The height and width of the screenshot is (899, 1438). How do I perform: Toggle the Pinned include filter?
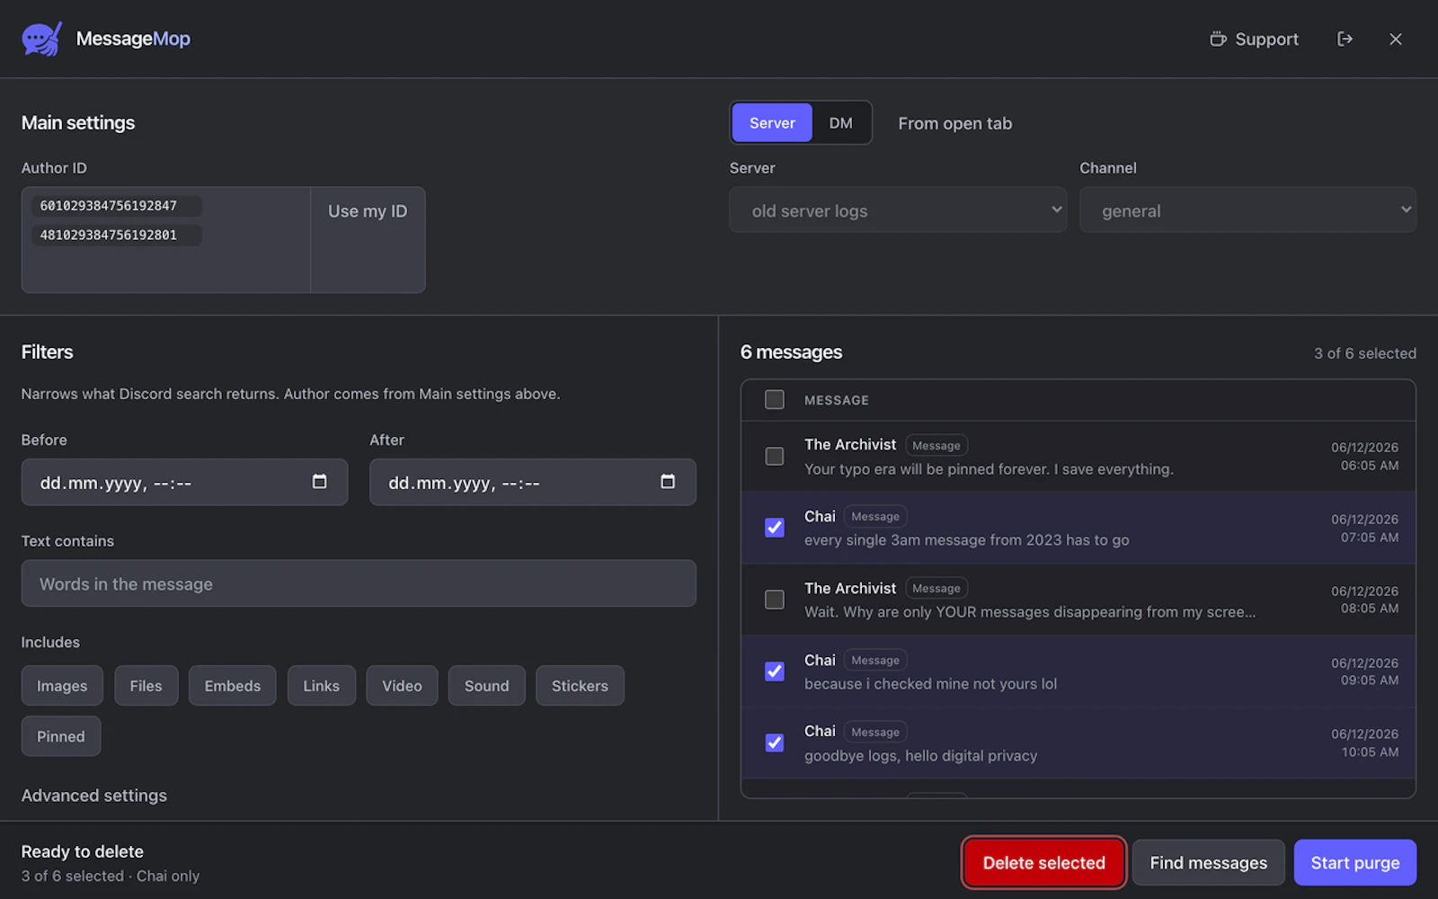click(61, 736)
